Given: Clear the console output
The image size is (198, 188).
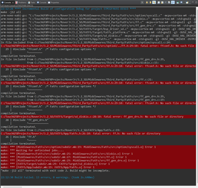Looking at the screenshot, I should [158, 2].
